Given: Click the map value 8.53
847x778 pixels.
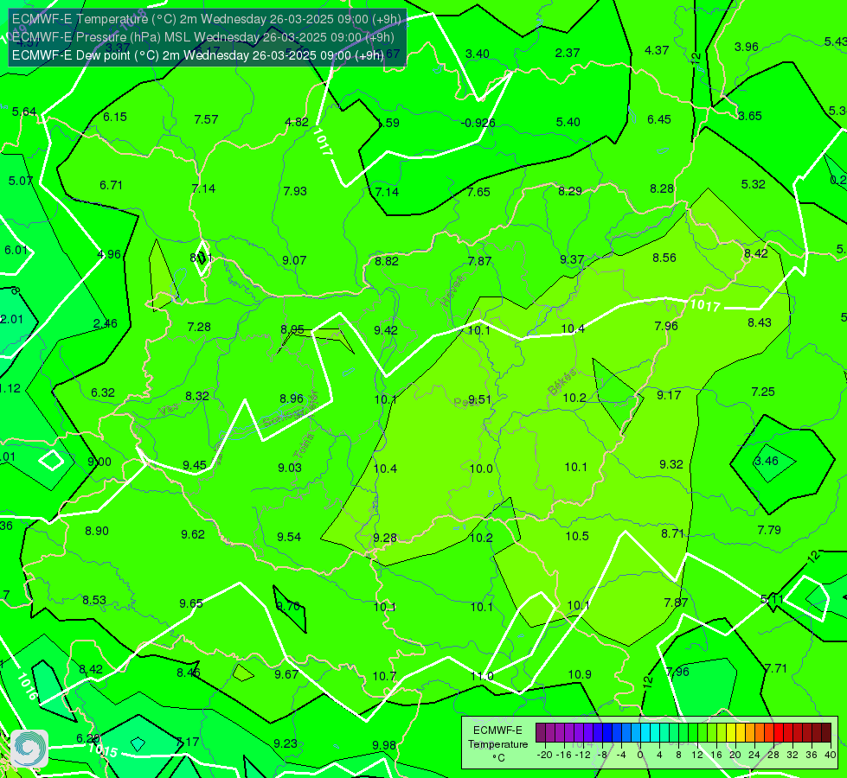Looking at the screenshot, I should pos(94,600).
